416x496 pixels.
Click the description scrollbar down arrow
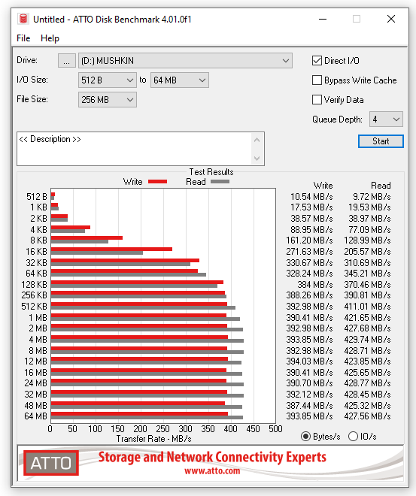(x=257, y=158)
